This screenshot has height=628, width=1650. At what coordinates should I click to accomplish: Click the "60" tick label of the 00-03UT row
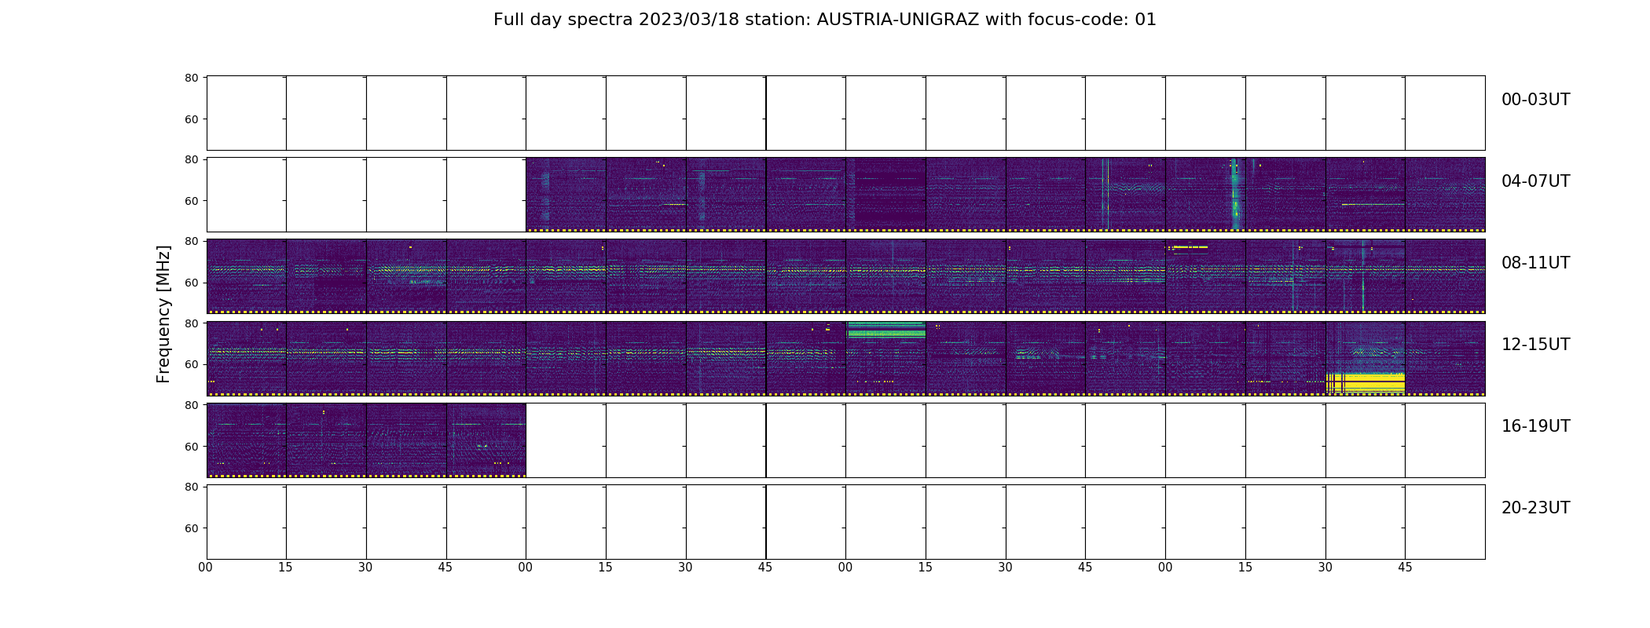click(x=191, y=119)
